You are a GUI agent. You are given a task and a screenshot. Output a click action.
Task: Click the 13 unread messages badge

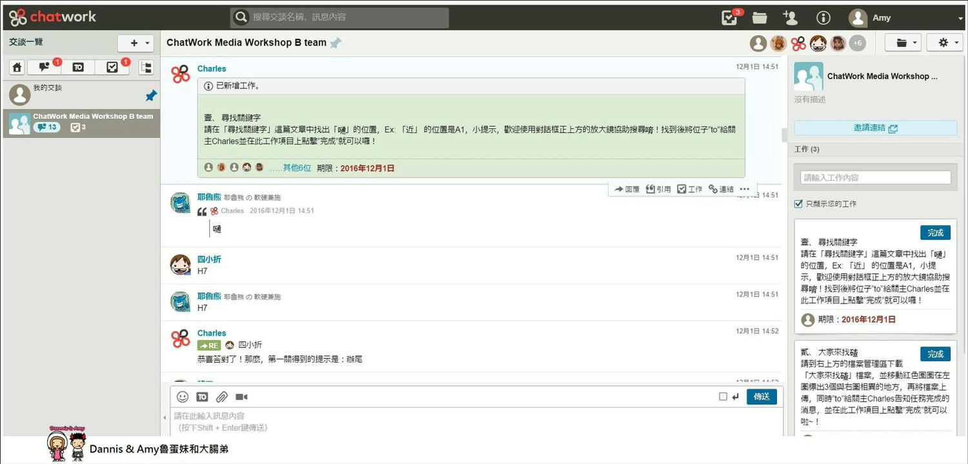click(x=46, y=128)
